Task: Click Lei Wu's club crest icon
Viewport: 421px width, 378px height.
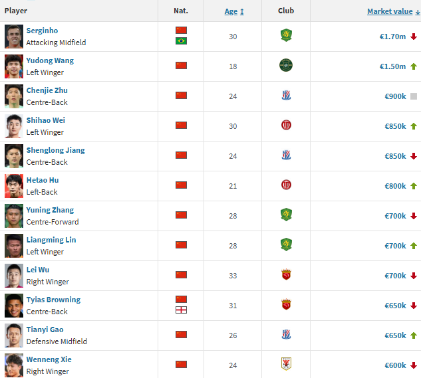Action: point(286,274)
